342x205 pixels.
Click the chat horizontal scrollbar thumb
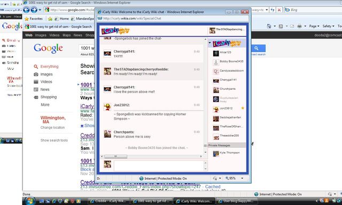coord(115,156)
